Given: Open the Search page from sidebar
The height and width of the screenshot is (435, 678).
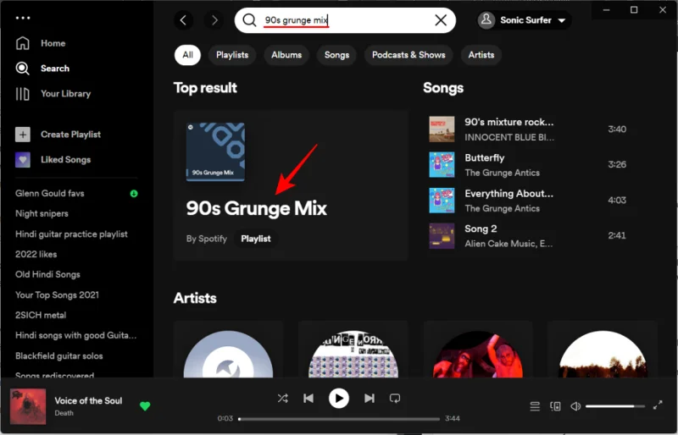Looking at the screenshot, I should pyautogui.click(x=42, y=69).
